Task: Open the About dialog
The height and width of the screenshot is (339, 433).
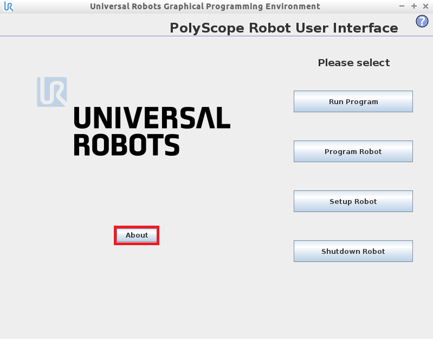Action: (x=137, y=235)
